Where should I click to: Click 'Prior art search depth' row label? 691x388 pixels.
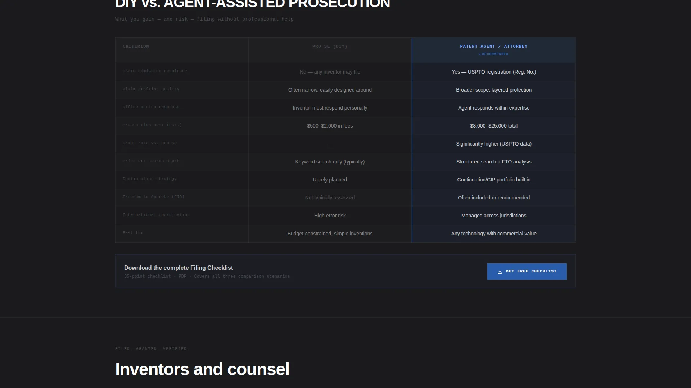pyautogui.click(x=151, y=161)
